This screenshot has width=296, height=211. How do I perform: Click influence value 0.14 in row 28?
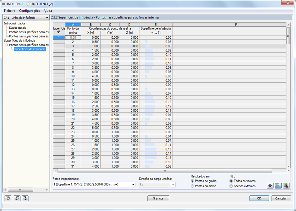tap(156, 154)
